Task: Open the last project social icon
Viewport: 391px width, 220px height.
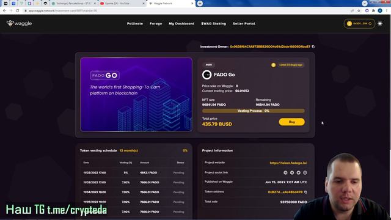Action: [305, 172]
